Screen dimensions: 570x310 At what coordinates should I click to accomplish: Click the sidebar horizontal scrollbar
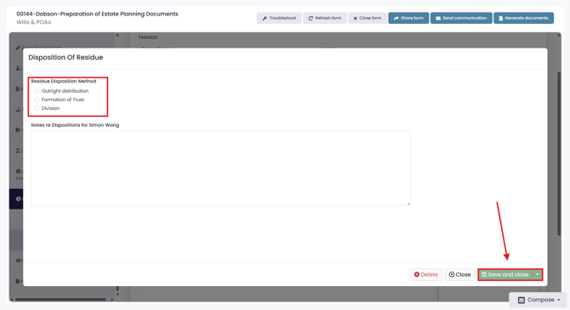(x=60, y=300)
